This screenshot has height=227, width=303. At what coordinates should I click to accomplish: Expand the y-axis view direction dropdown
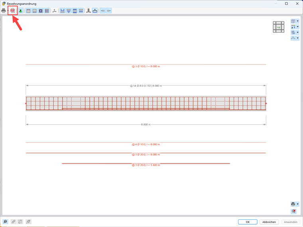298,27
